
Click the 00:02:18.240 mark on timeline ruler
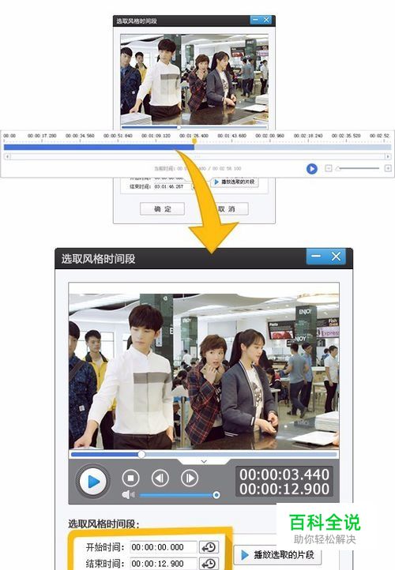click(x=308, y=136)
